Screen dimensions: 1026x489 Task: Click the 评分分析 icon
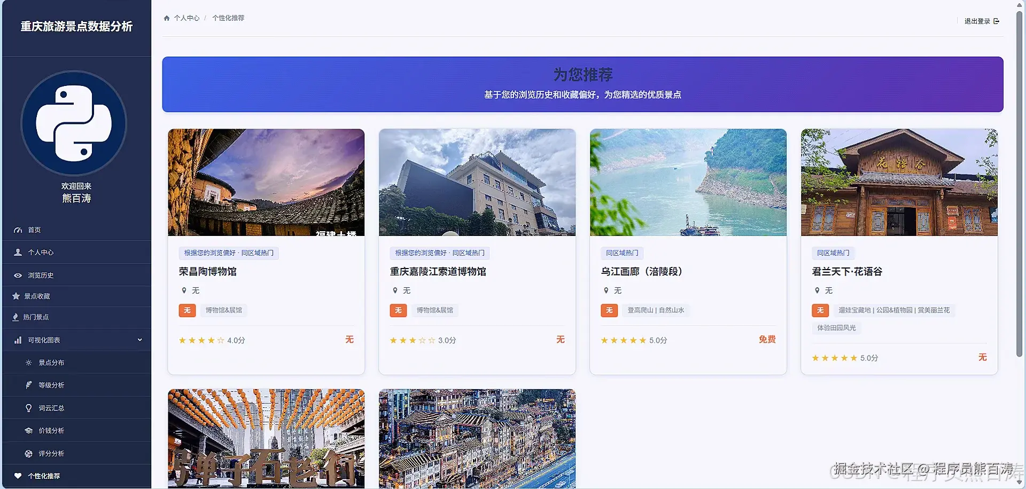[x=29, y=453]
